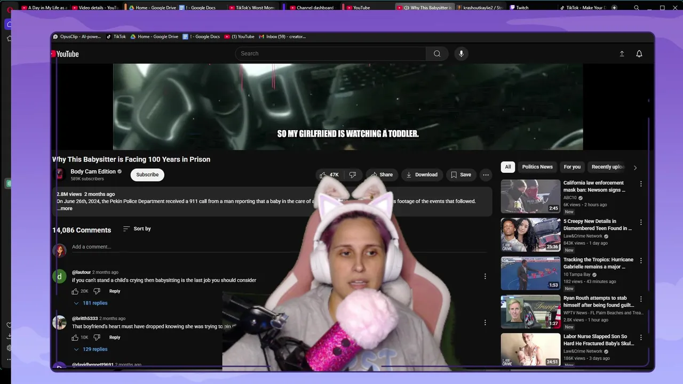Open menu for Labor Nurse video
This screenshot has height=384, width=683.
point(641,338)
